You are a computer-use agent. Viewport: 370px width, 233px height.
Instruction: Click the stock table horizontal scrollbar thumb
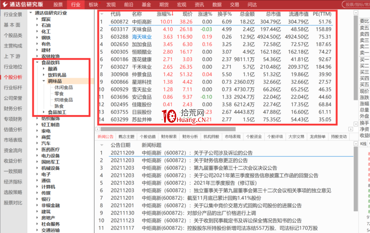point(168,129)
